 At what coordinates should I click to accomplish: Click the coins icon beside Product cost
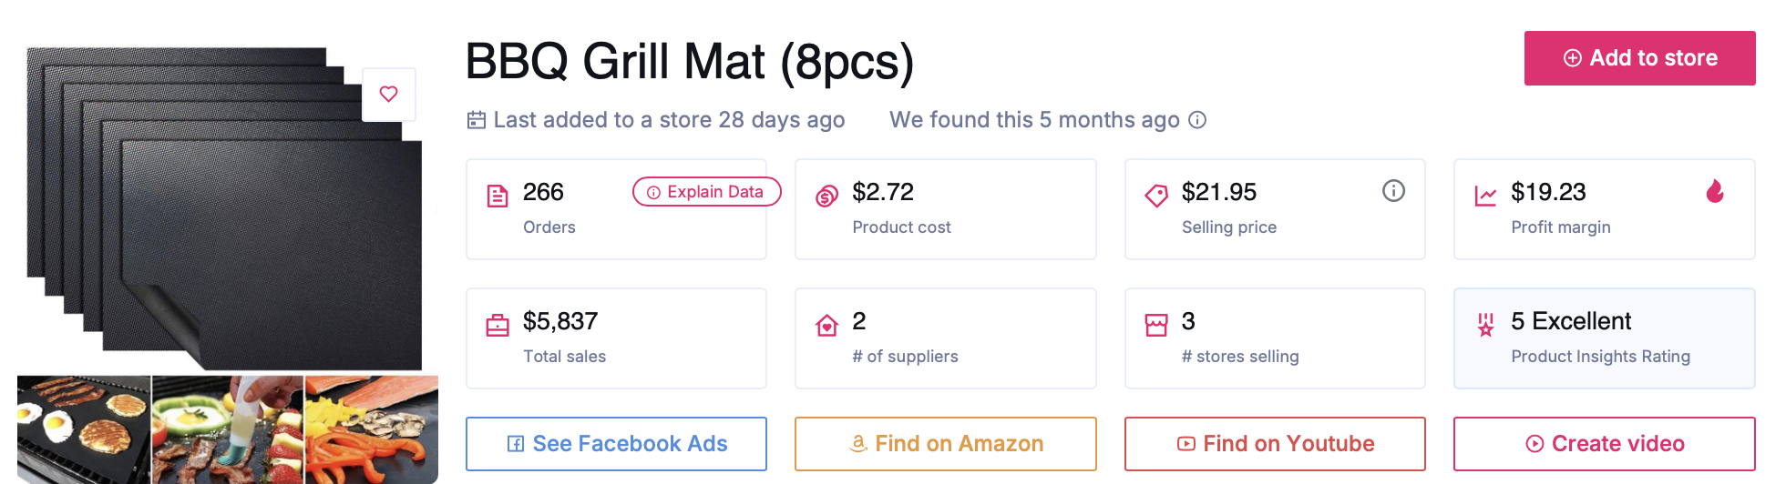[826, 196]
